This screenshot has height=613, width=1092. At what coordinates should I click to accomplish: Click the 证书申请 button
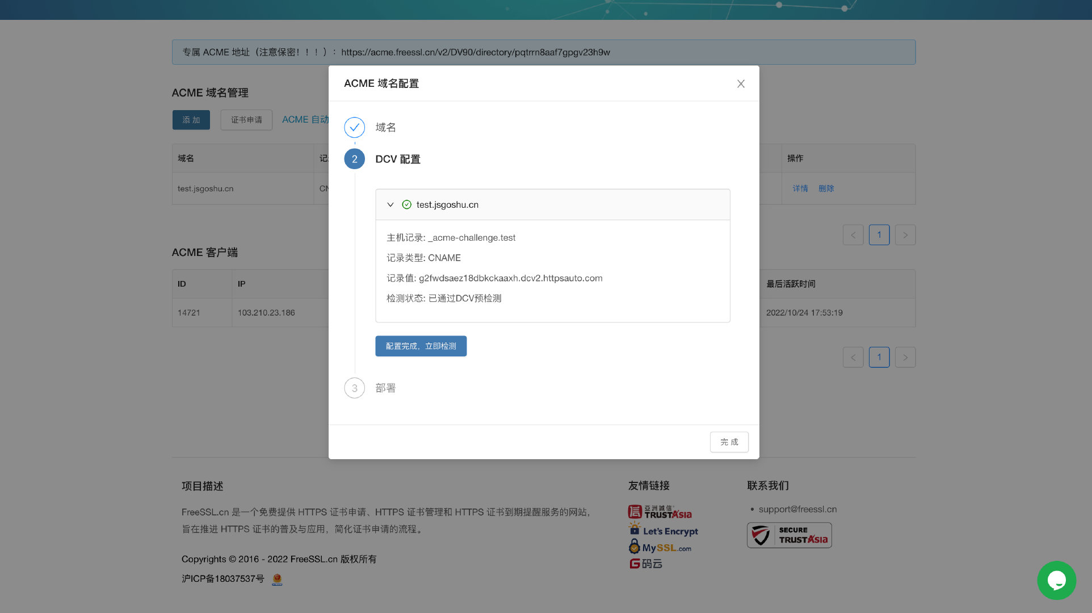coord(246,120)
